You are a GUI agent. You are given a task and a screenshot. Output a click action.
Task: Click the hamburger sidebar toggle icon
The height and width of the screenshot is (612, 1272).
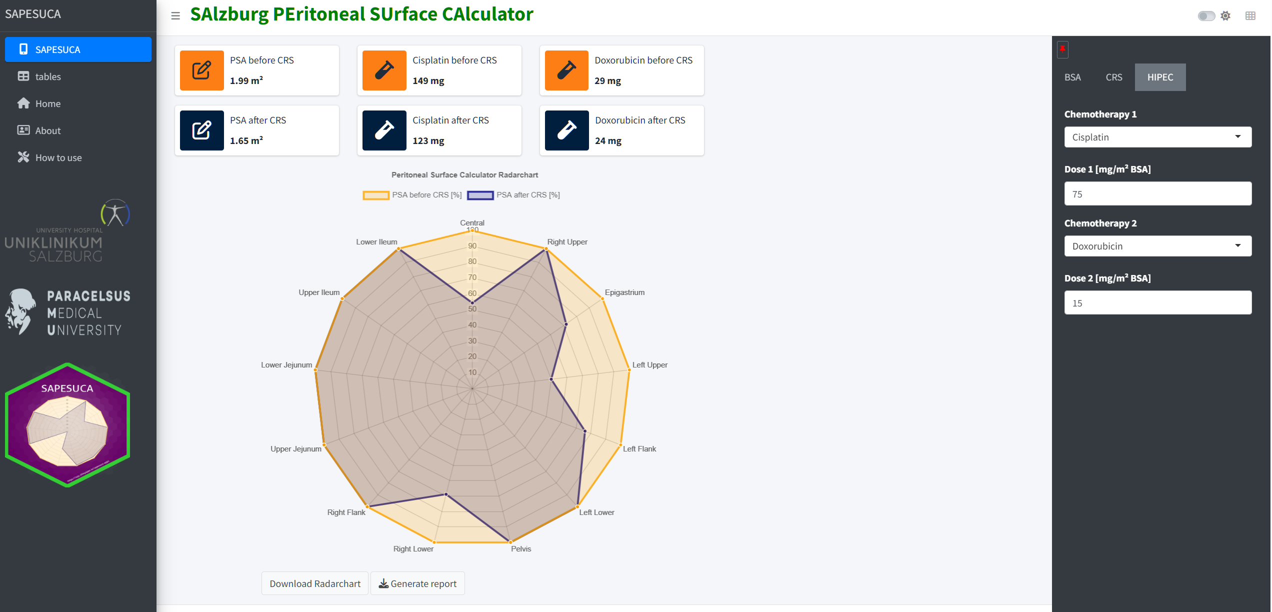pos(175,16)
